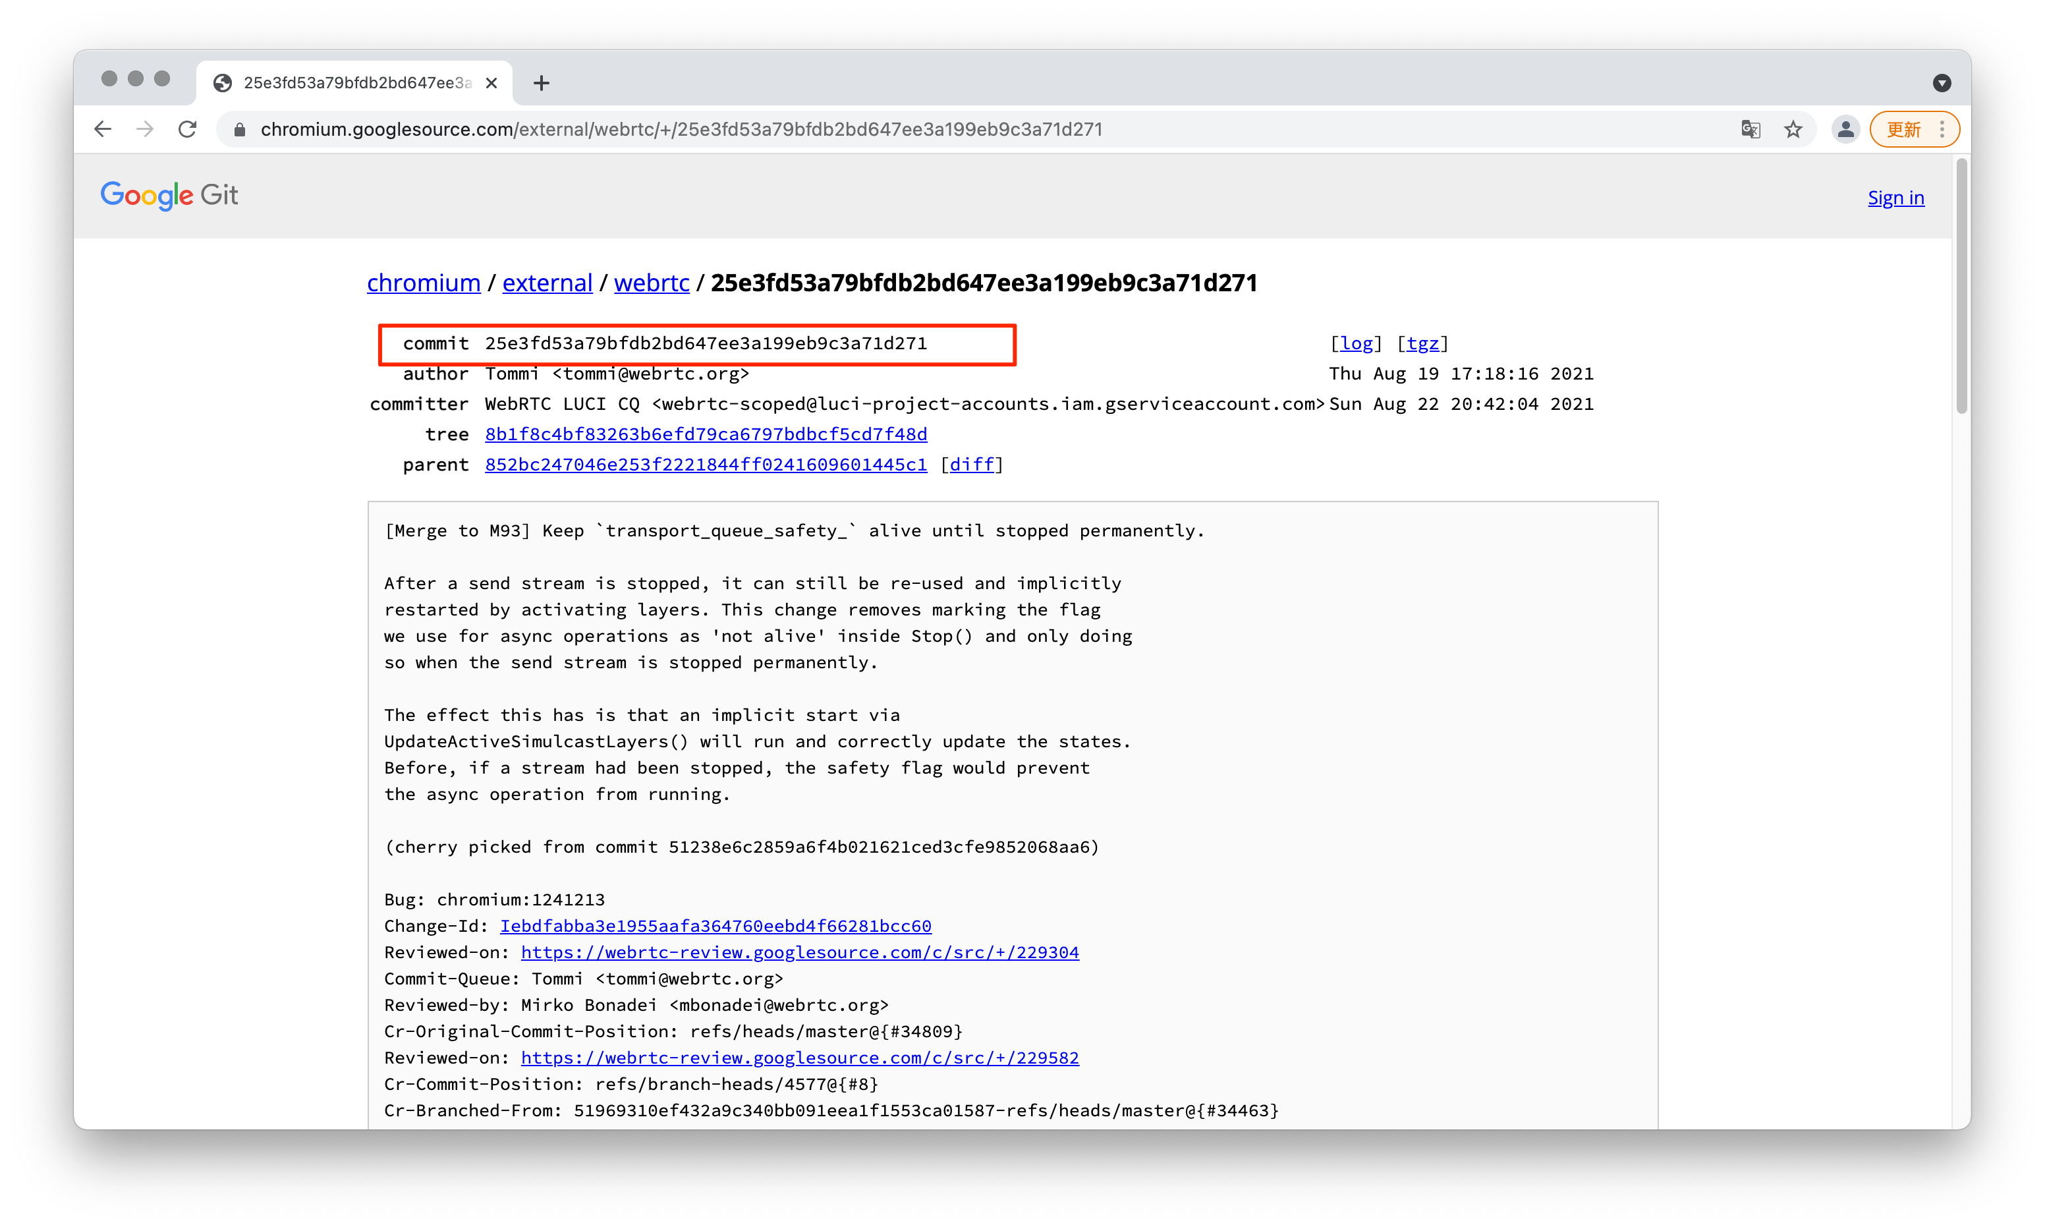Bookmark this page with the star icon
Viewport: 2045px width, 1227px height.
point(1792,129)
